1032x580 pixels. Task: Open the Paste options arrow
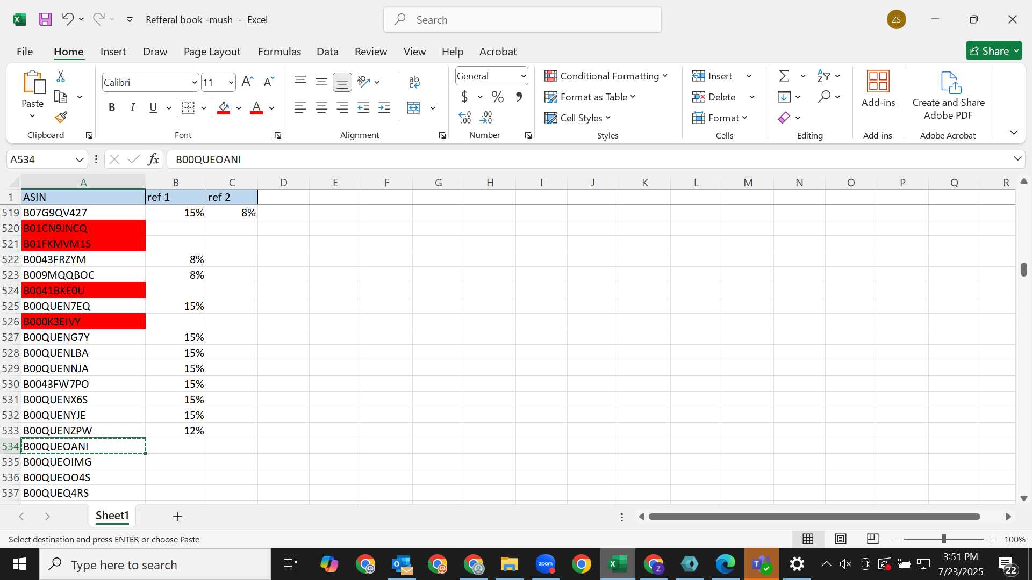coord(32,116)
